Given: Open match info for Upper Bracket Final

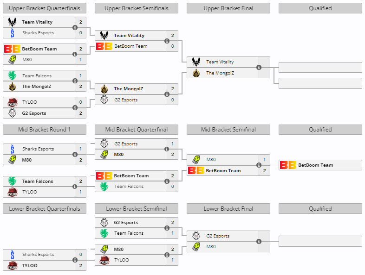Looking at the screenshot, I should point(259,68).
